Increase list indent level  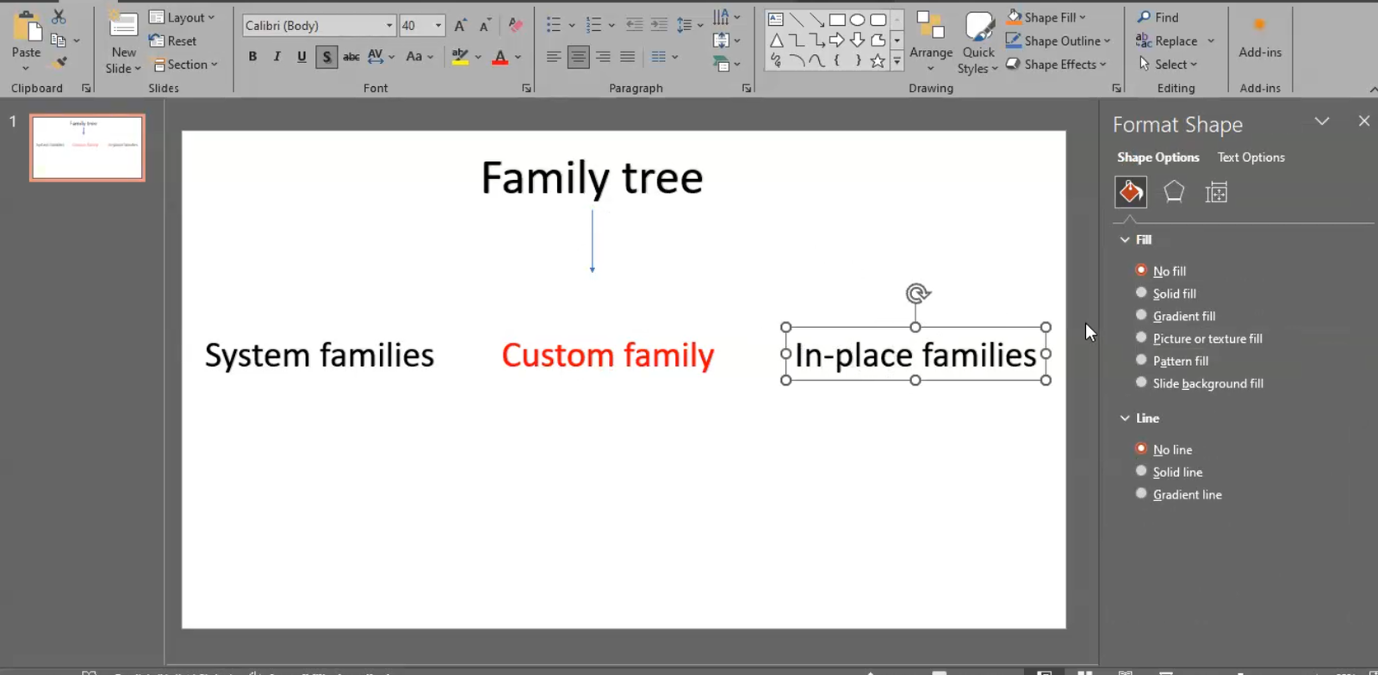(659, 25)
